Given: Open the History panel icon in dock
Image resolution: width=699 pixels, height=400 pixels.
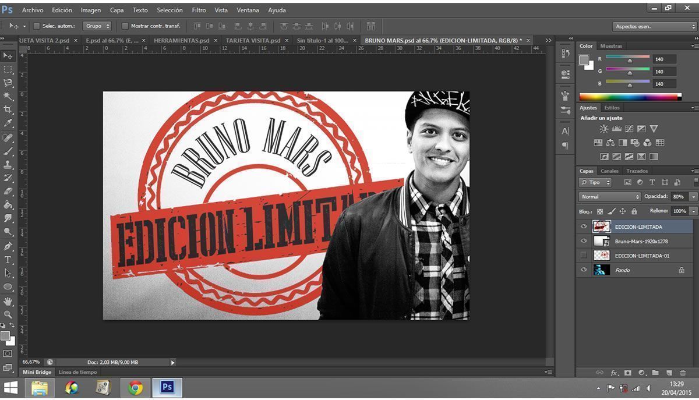Looking at the screenshot, I should pyautogui.click(x=565, y=54).
